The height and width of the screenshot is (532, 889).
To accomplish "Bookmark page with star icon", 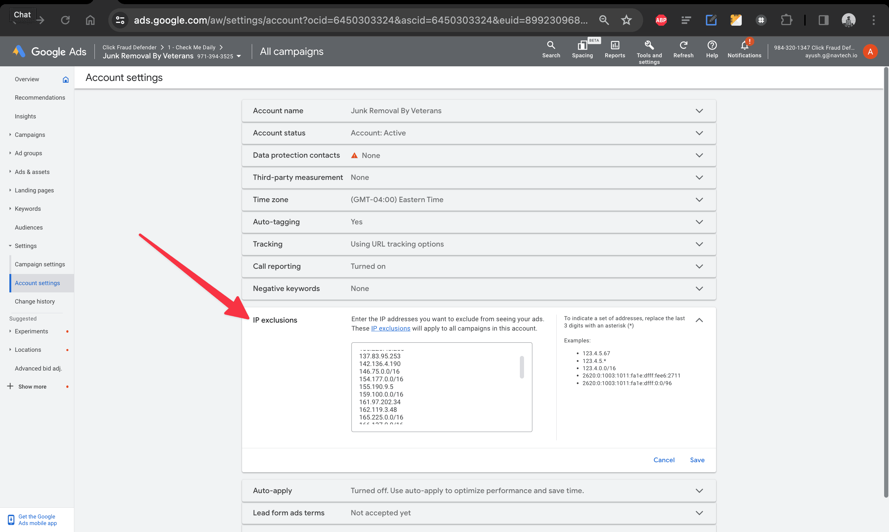I will 626,20.
